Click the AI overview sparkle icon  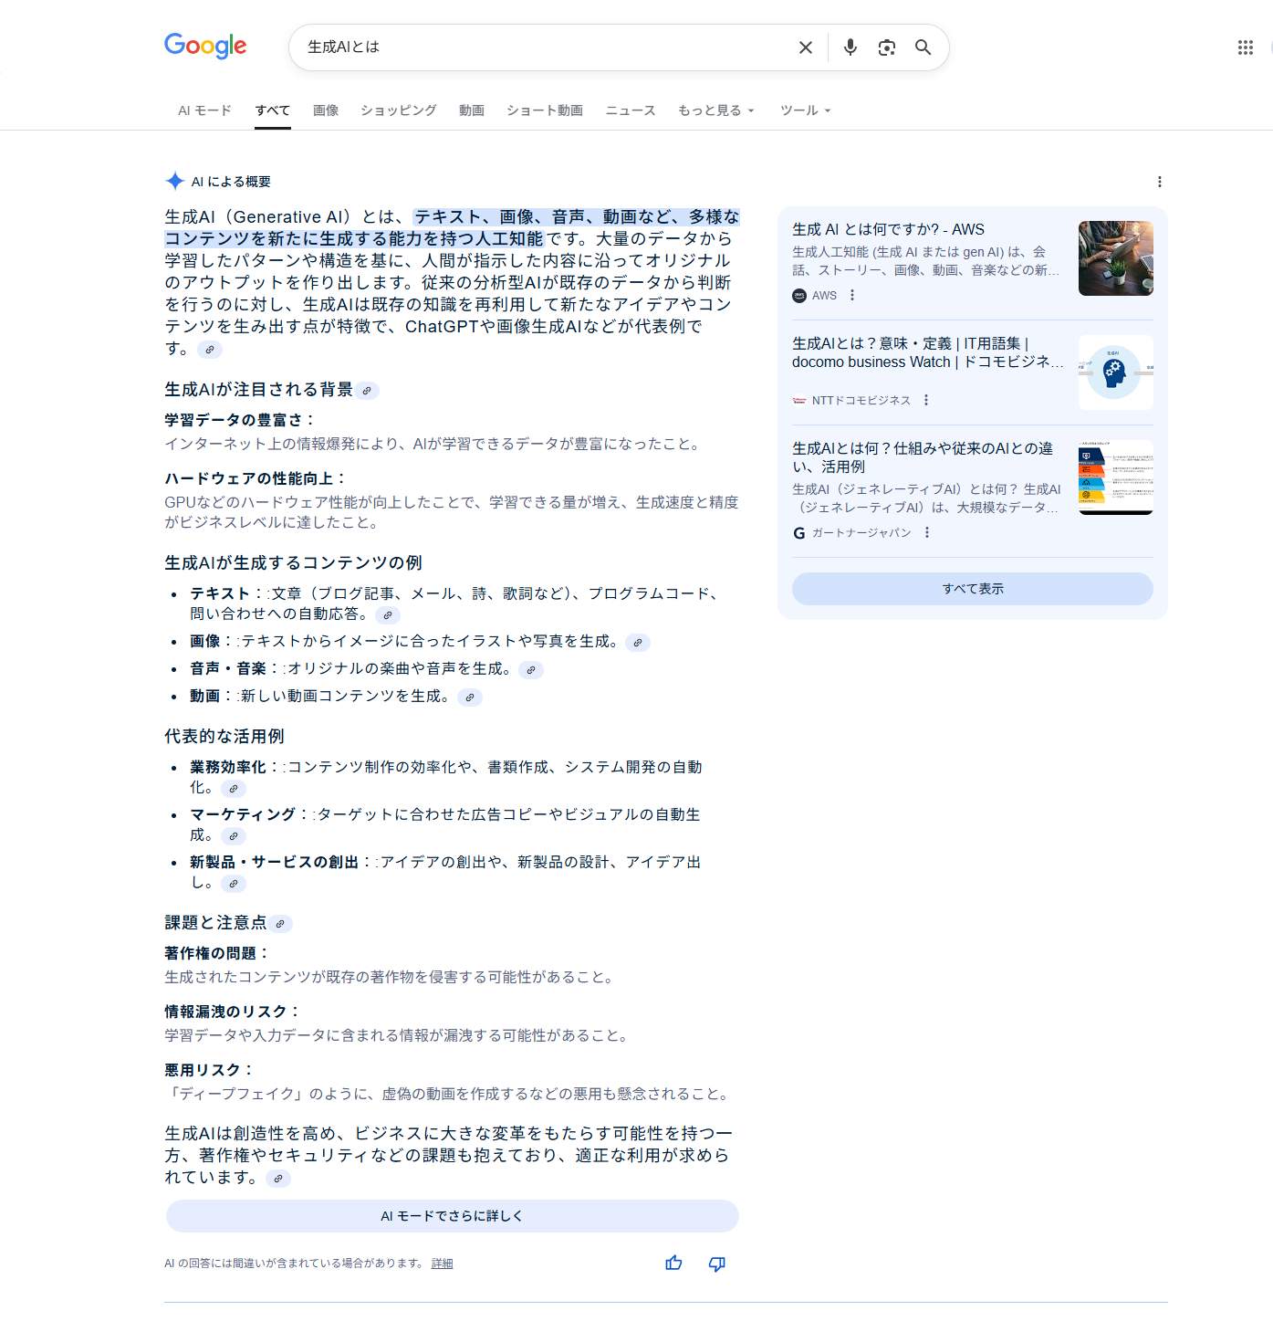(x=175, y=181)
